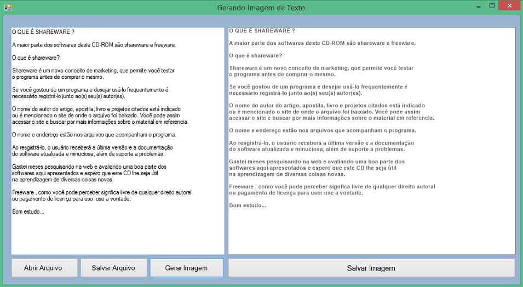Viewport: 523px width, 287px height.
Task: Close the Gerando Imagem de Texto window
Action: coord(510,5)
